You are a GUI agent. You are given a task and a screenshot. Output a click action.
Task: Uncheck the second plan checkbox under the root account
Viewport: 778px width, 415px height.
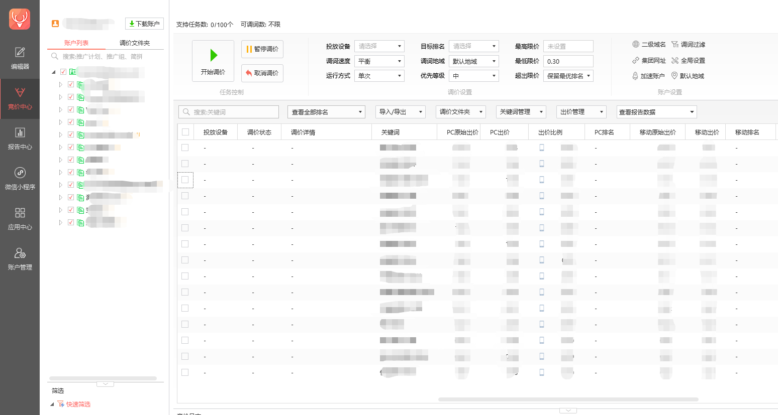(71, 97)
